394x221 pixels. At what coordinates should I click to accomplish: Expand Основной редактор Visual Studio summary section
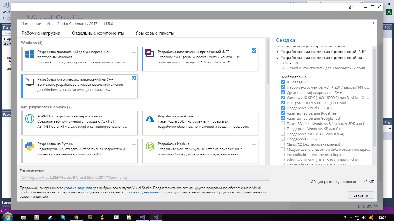tap(278, 46)
